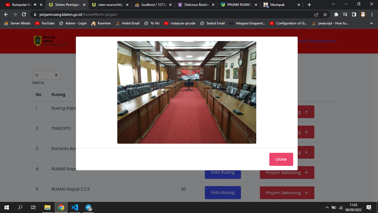Open Chrome's three-dot menu
Viewport: 378px width, 213px height.
[x=372, y=14]
